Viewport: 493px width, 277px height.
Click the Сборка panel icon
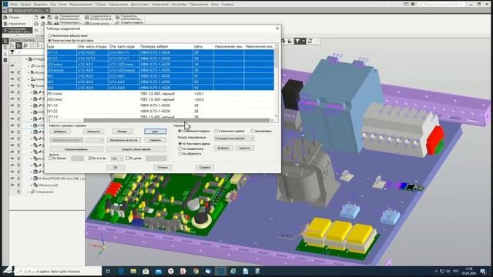pyautogui.click(x=5, y=18)
